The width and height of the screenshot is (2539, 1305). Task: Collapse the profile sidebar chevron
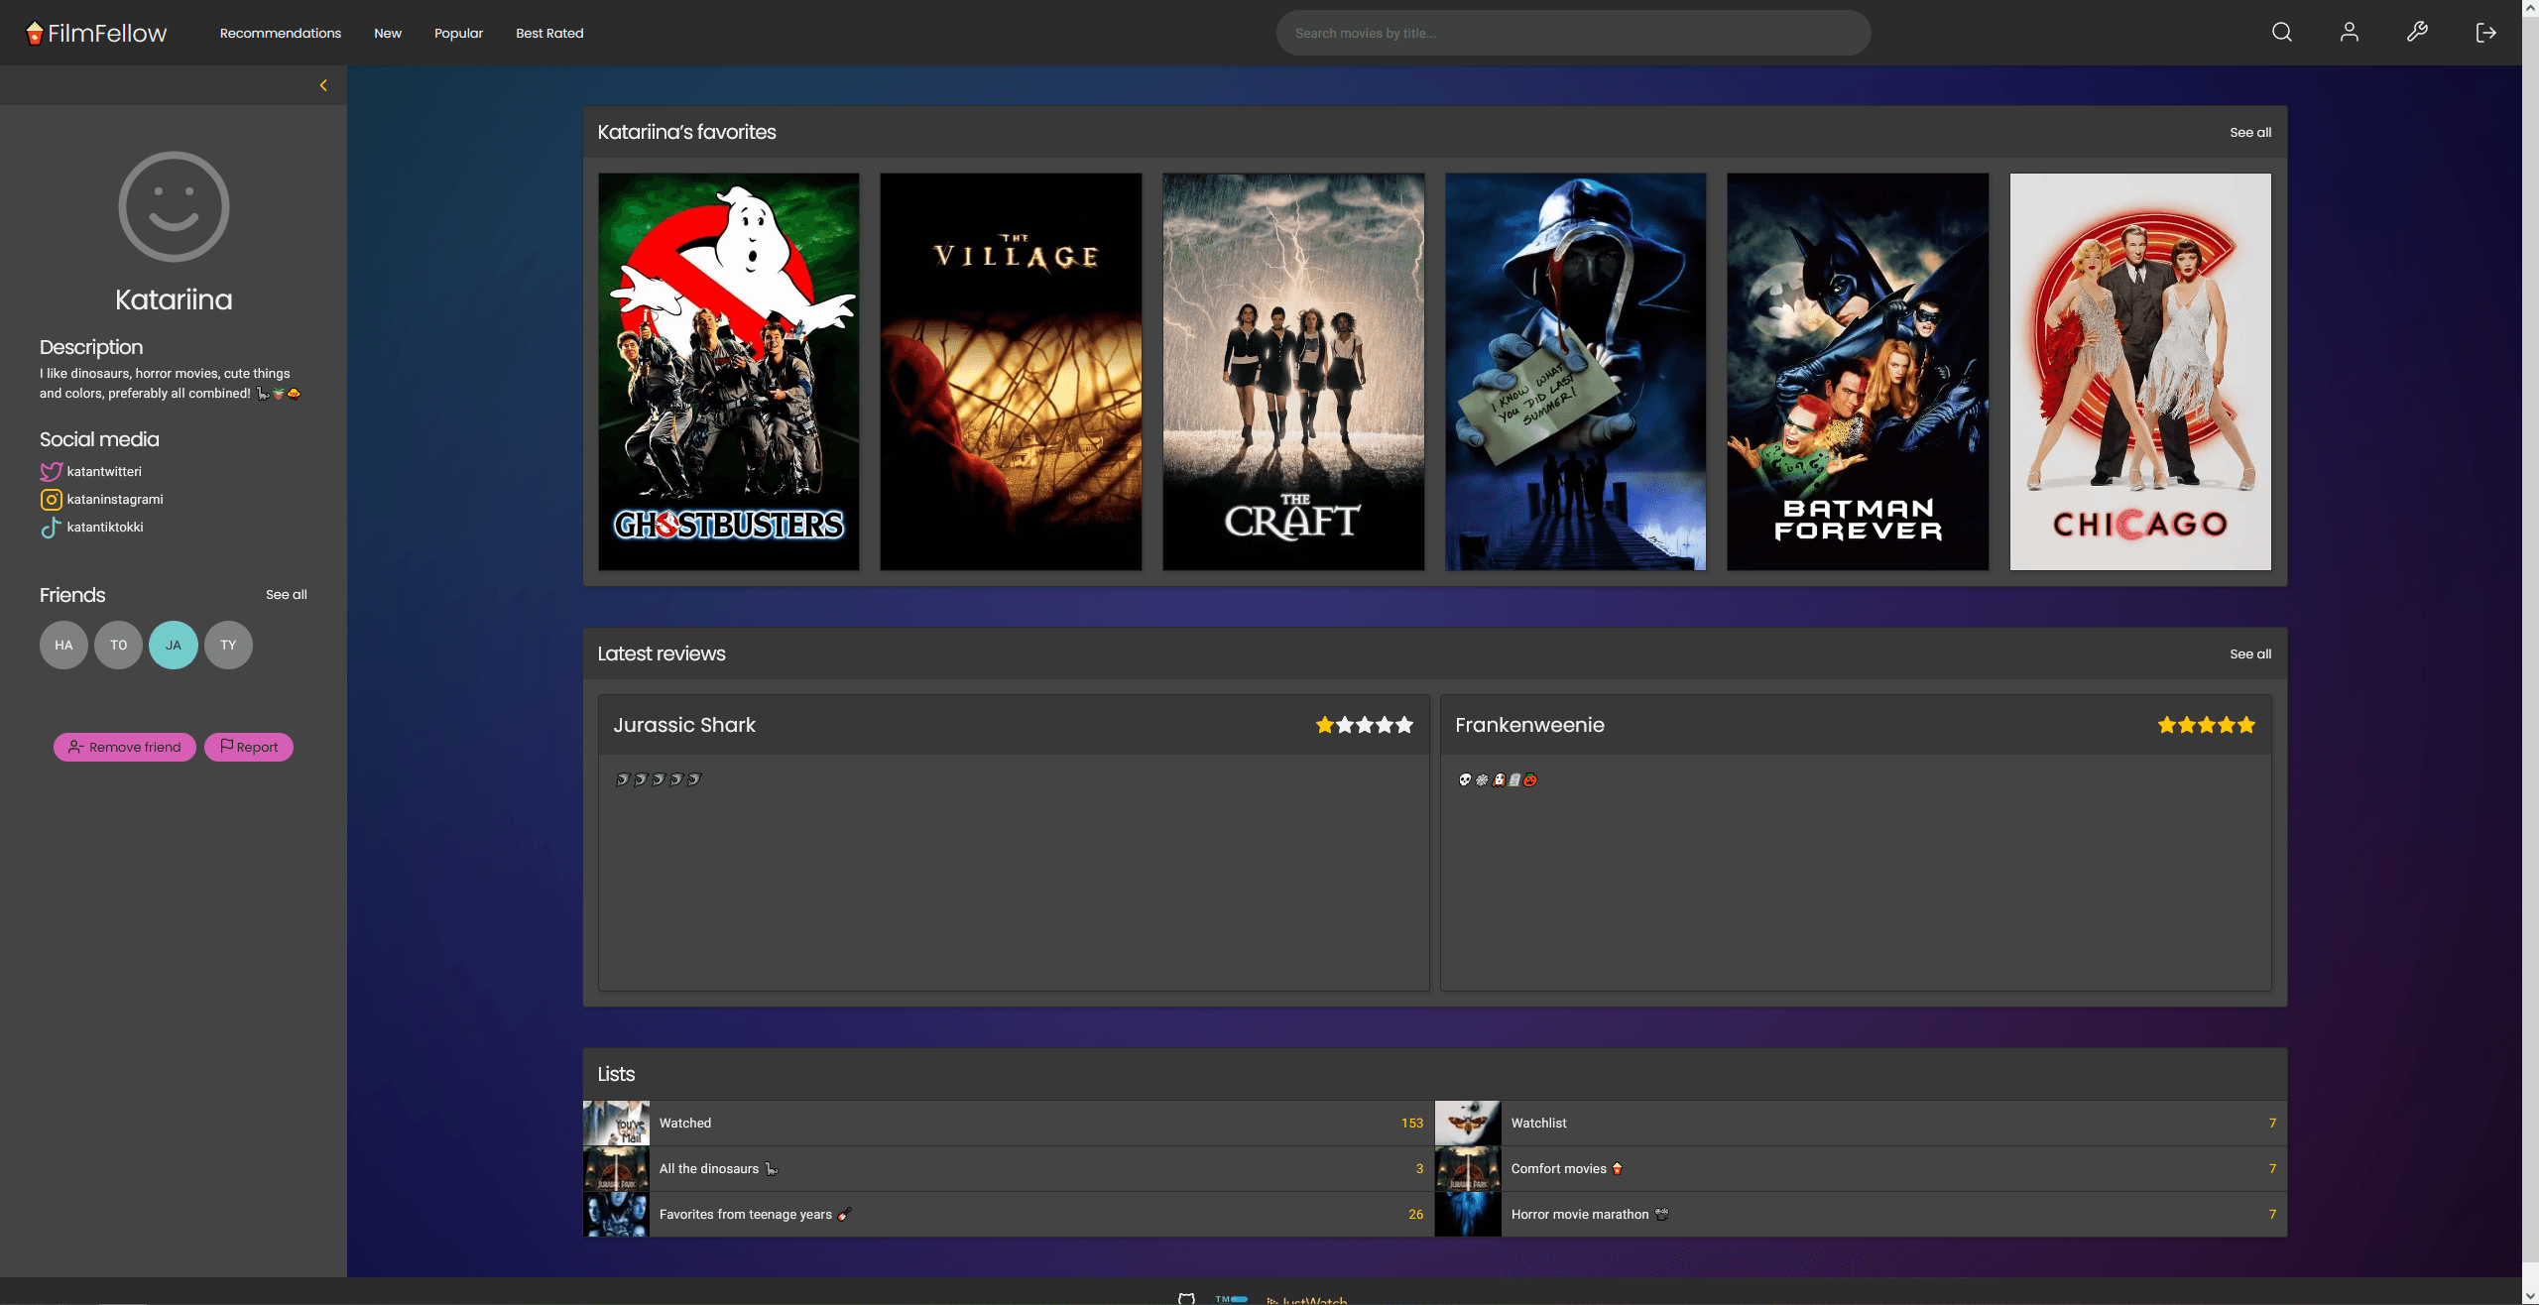click(323, 85)
